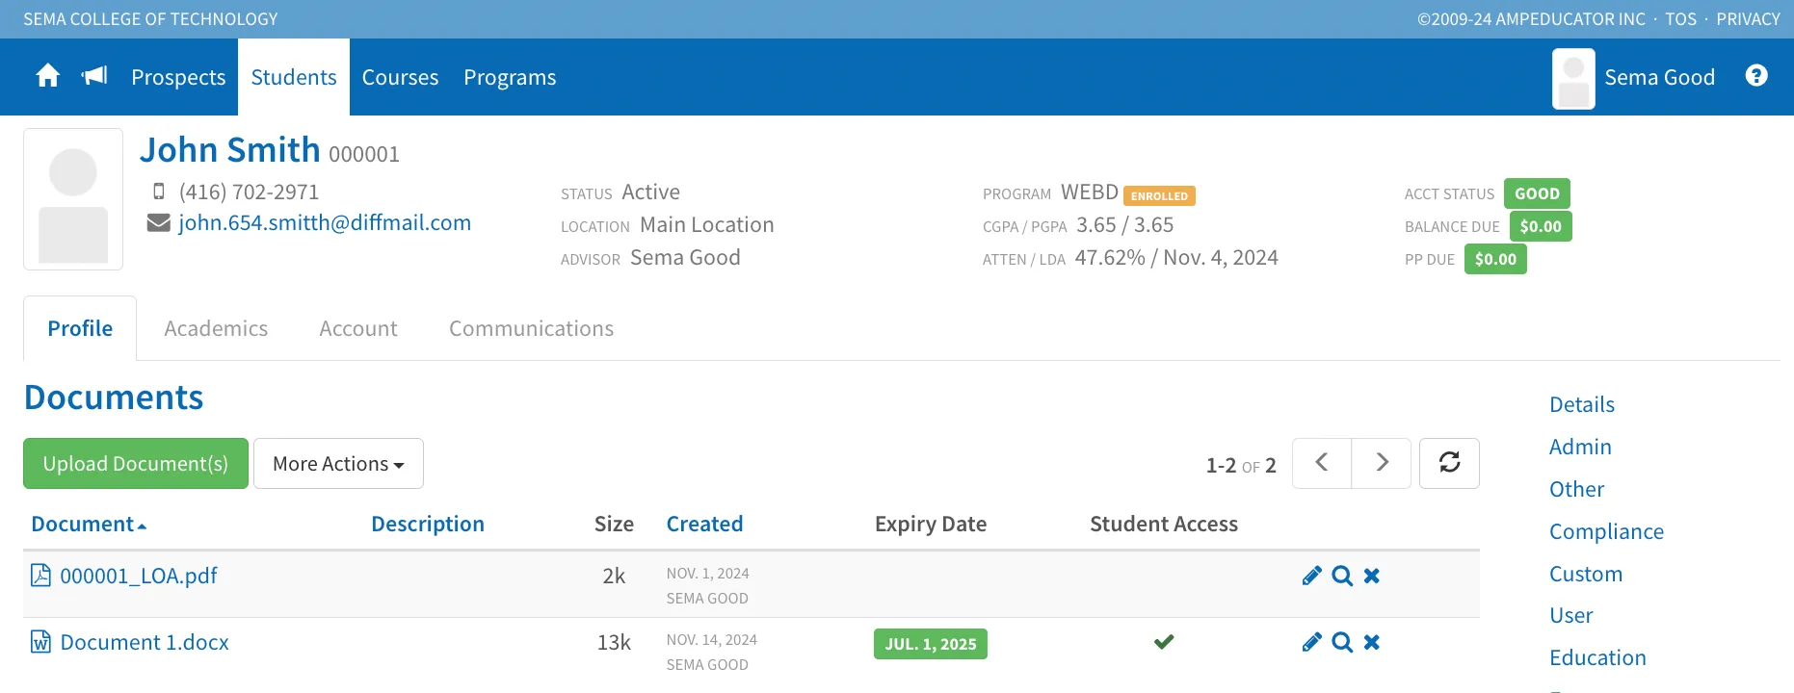Sort by the Document column
The image size is (1794, 693).
(x=89, y=524)
